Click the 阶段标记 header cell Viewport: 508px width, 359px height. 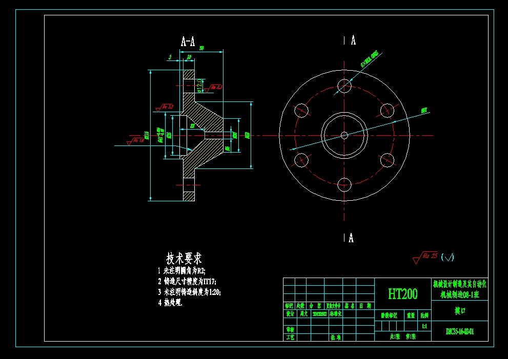tap(389, 315)
